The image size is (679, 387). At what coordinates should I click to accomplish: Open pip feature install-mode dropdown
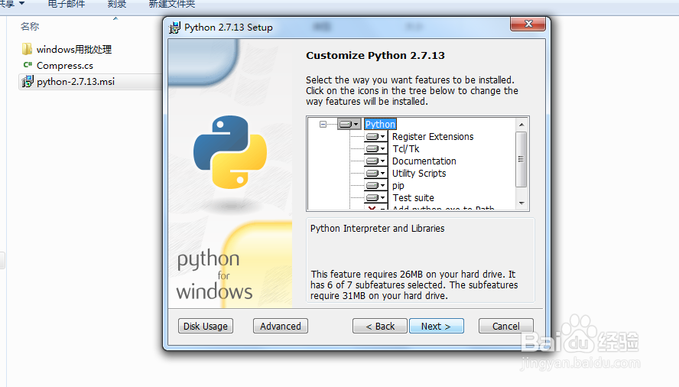[375, 186]
